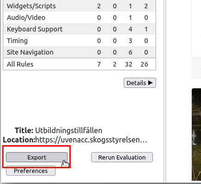
Task: Select the Keyboard Support rule category row
Action: pos(79,29)
